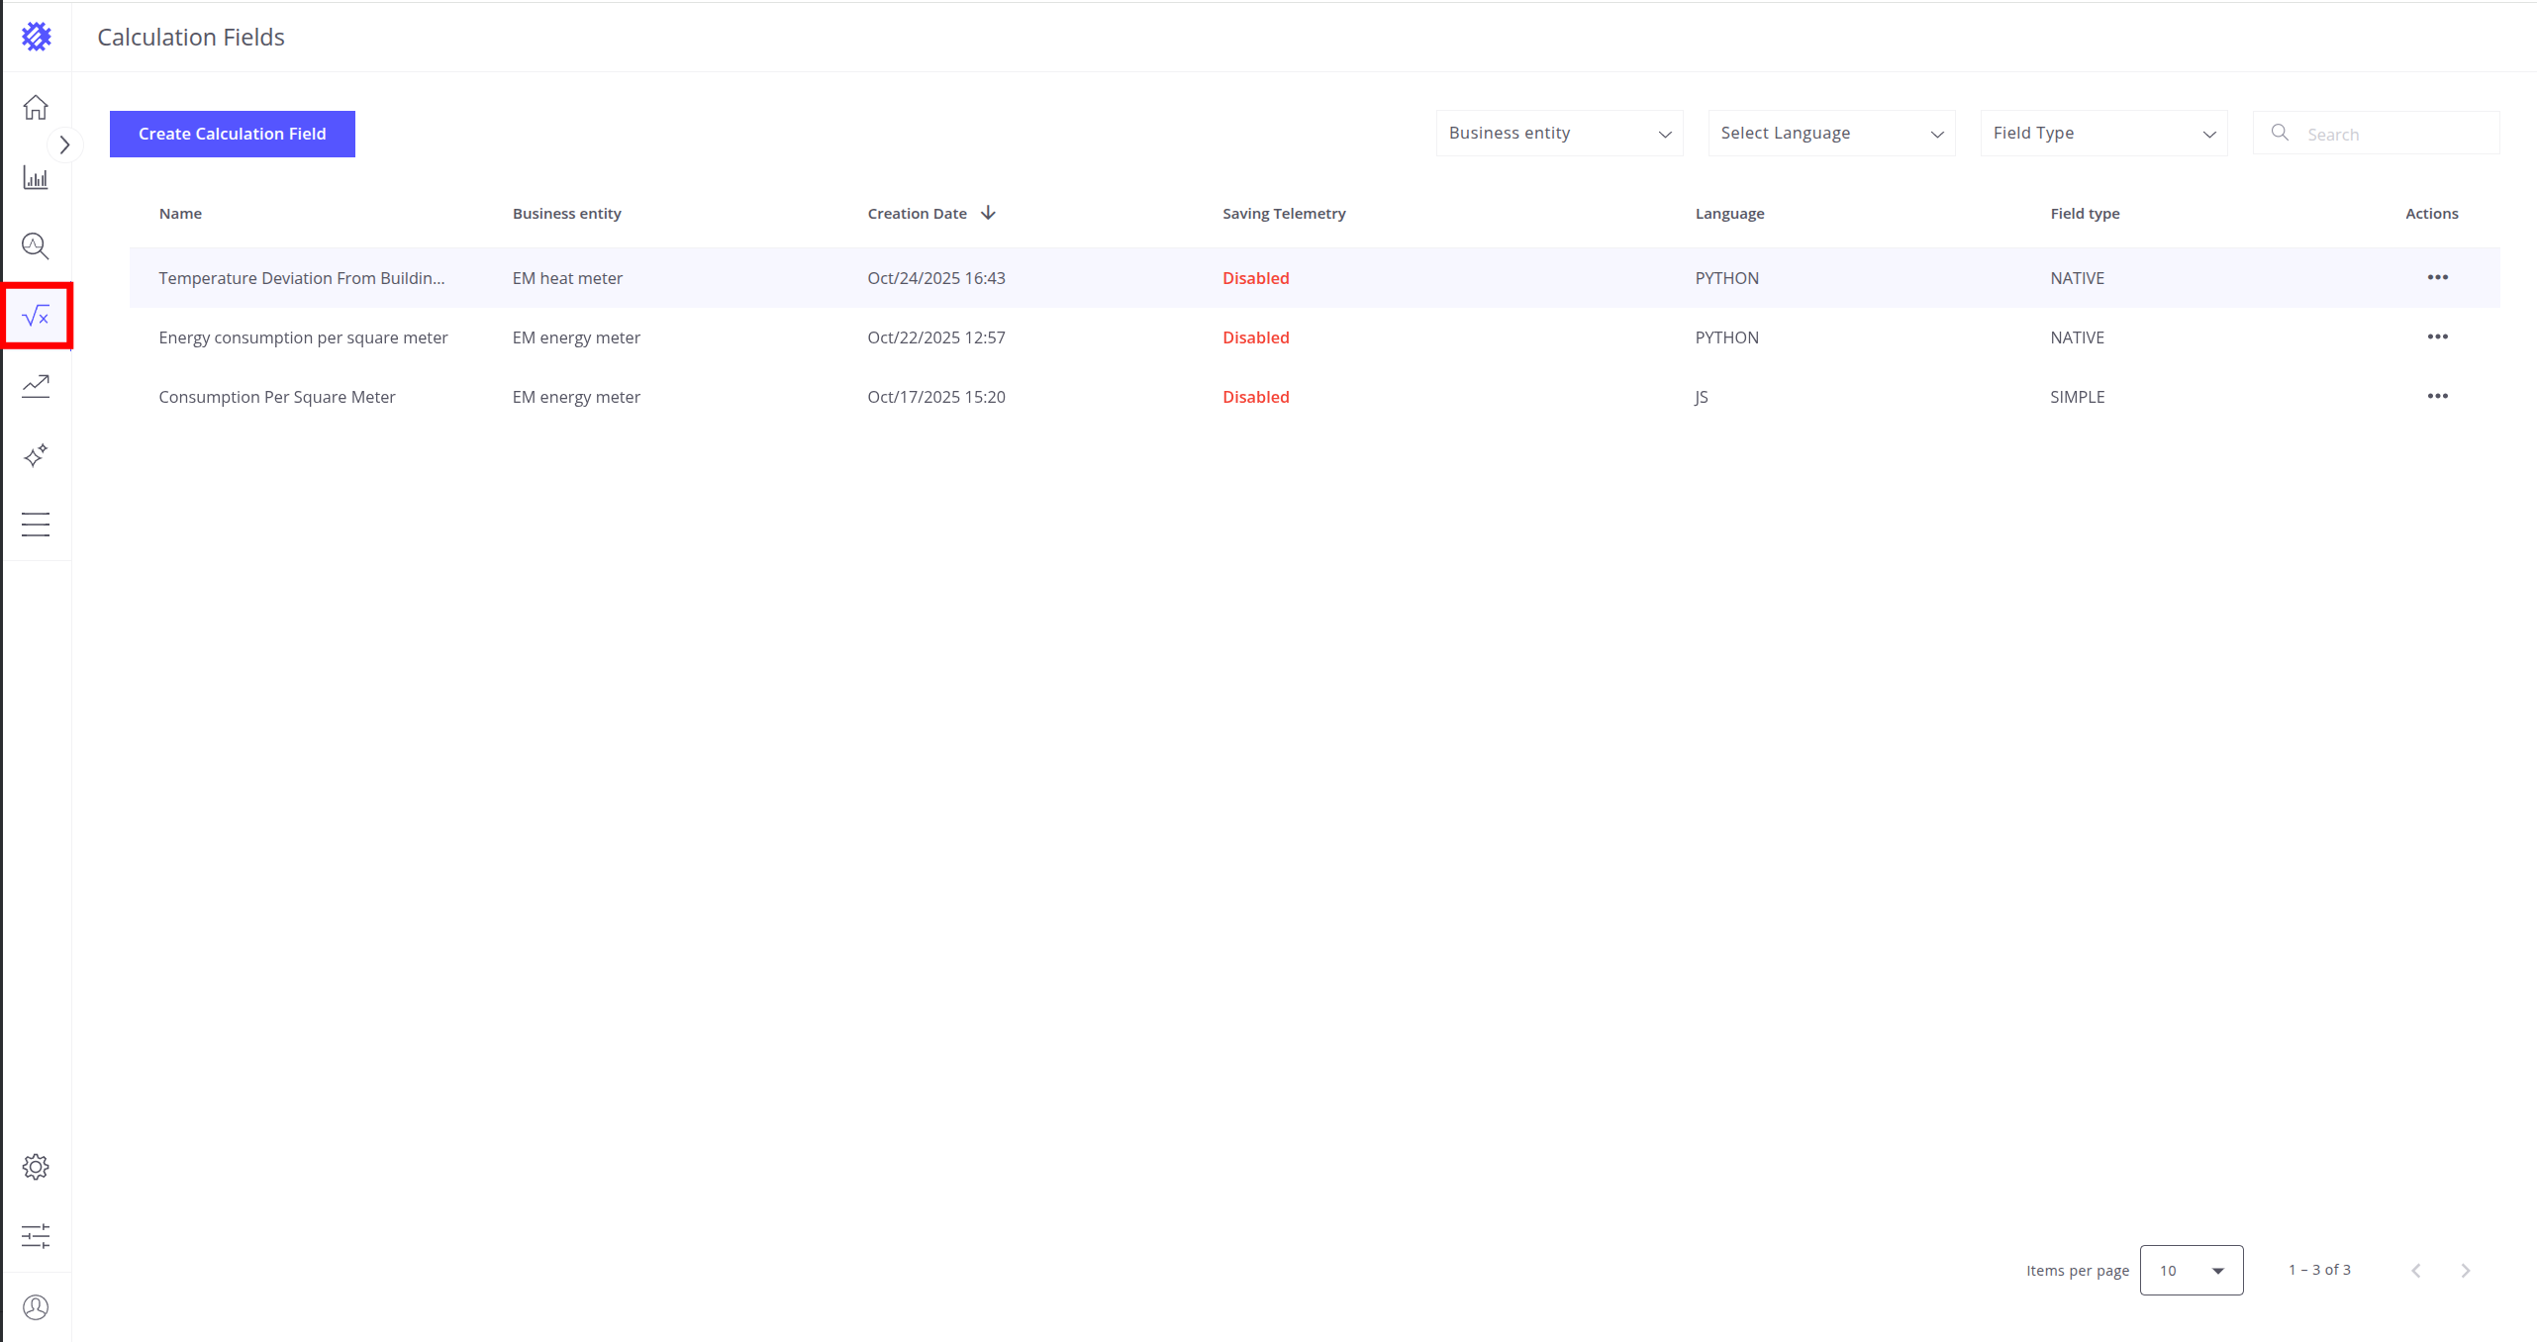The height and width of the screenshot is (1342, 2537).
Task: Expand the sidebar with chevron arrow
Action: (x=64, y=144)
